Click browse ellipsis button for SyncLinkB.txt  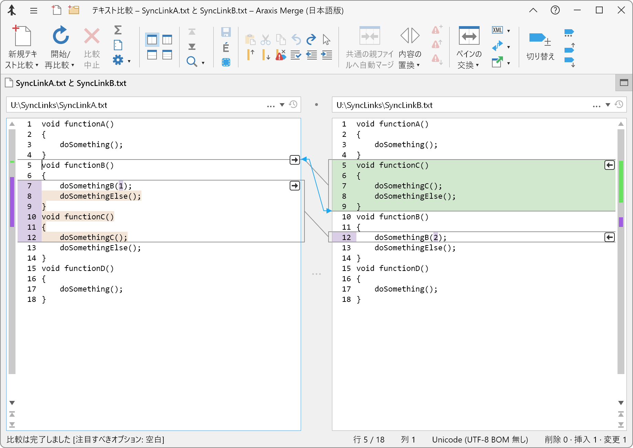pos(597,105)
